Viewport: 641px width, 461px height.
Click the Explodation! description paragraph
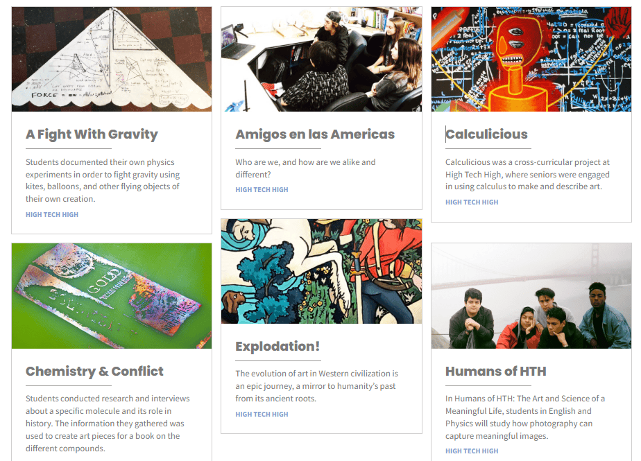(x=317, y=386)
